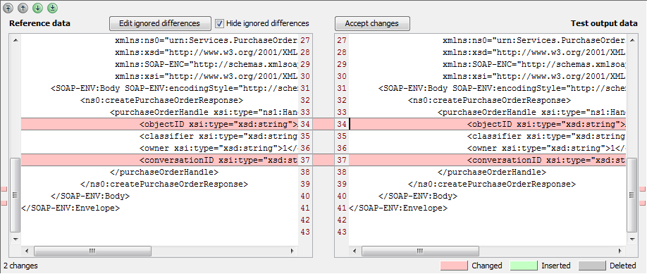The width and height of the screenshot is (647, 274).
Task: Click down arrow of Reference data vertical scrollbar
Action: coord(16,239)
